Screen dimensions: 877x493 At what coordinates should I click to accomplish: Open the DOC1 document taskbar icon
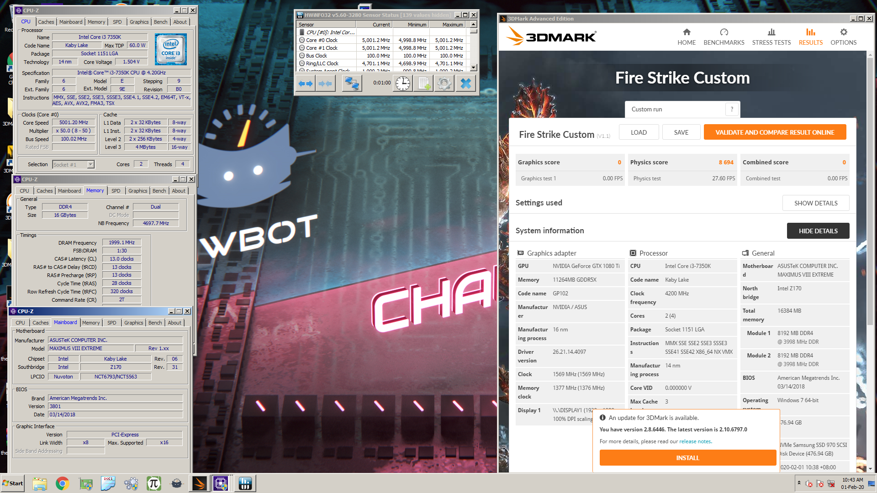pyautogui.click(x=108, y=483)
